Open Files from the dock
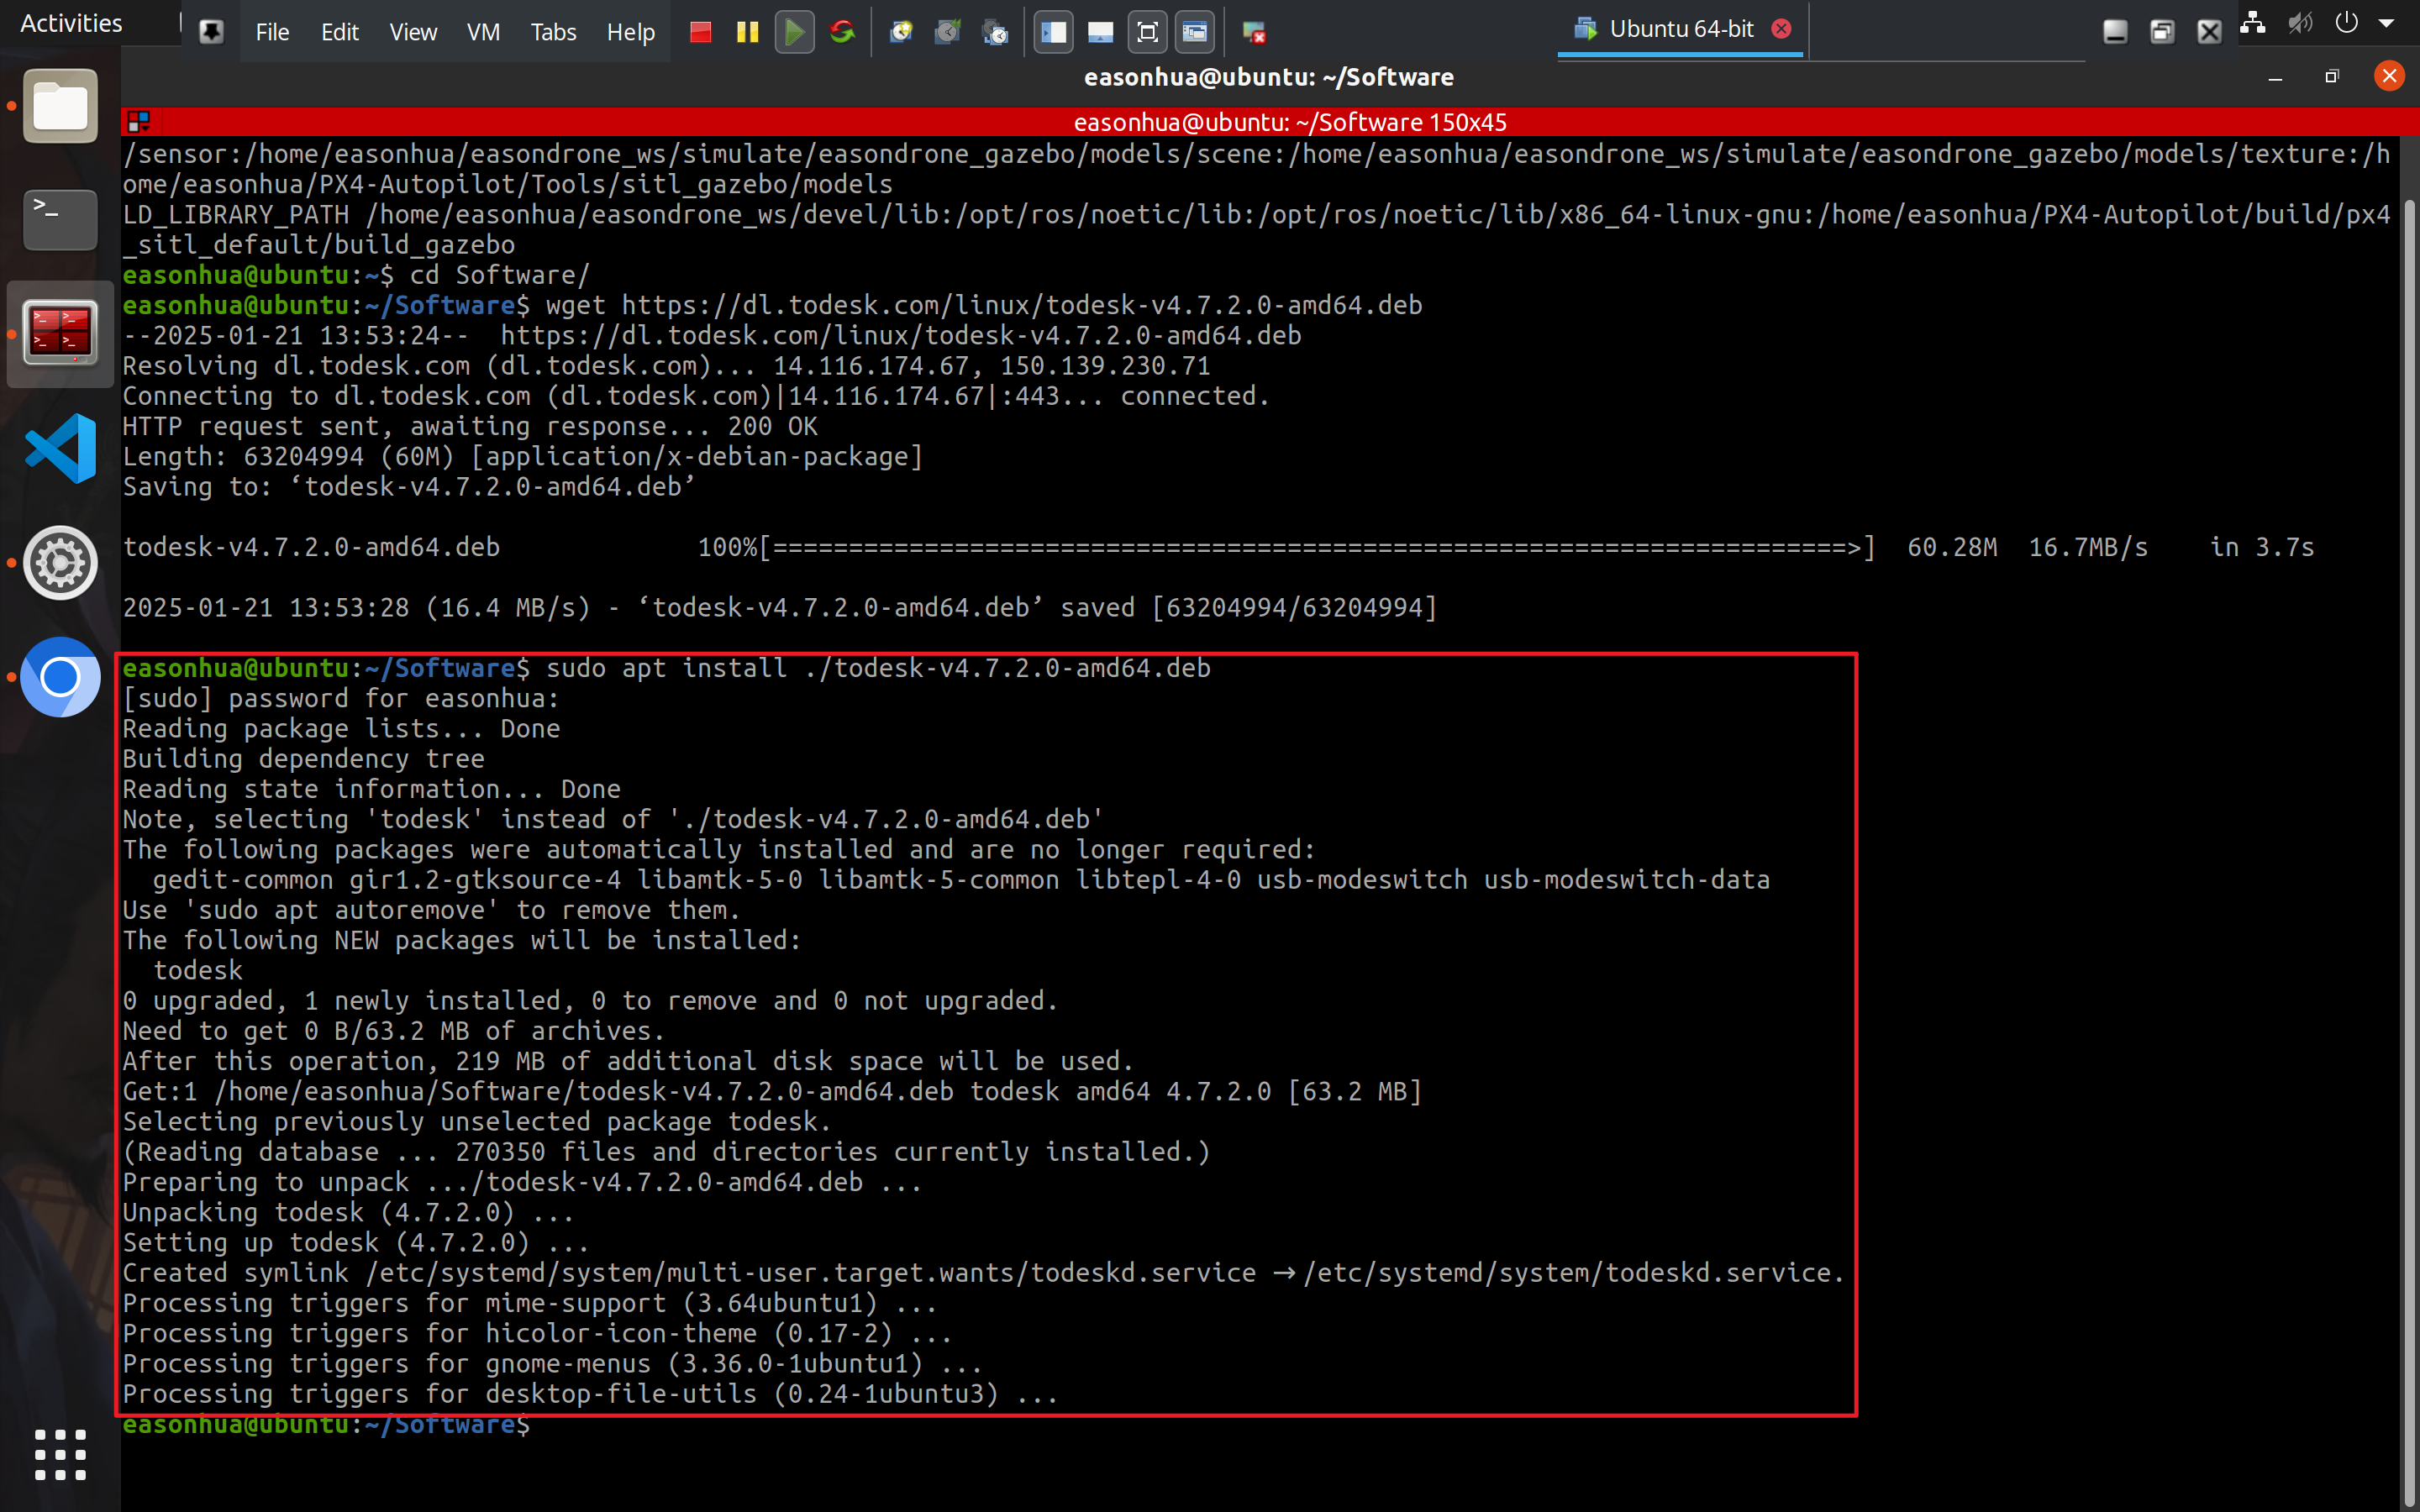Image resolution: width=2420 pixels, height=1512 pixels. pos(60,106)
